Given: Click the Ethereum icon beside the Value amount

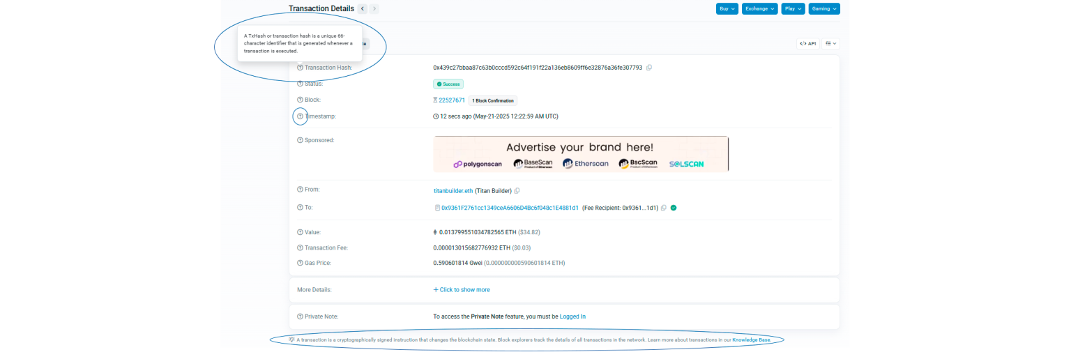Looking at the screenshot, I should (x=436, y=232).
